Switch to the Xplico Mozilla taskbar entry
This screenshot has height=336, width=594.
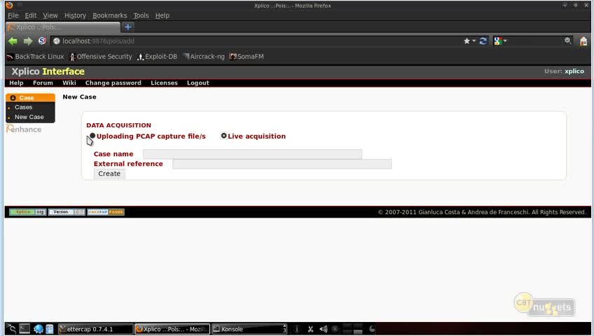(172, 329)
